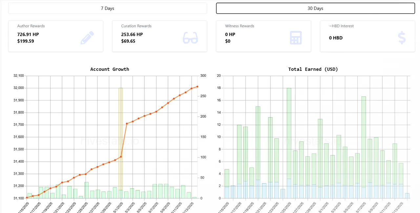Screen dimensions: 420x213
Task: Click the calculator icon in Witness Rewards
Action: (x=296, y=38)
